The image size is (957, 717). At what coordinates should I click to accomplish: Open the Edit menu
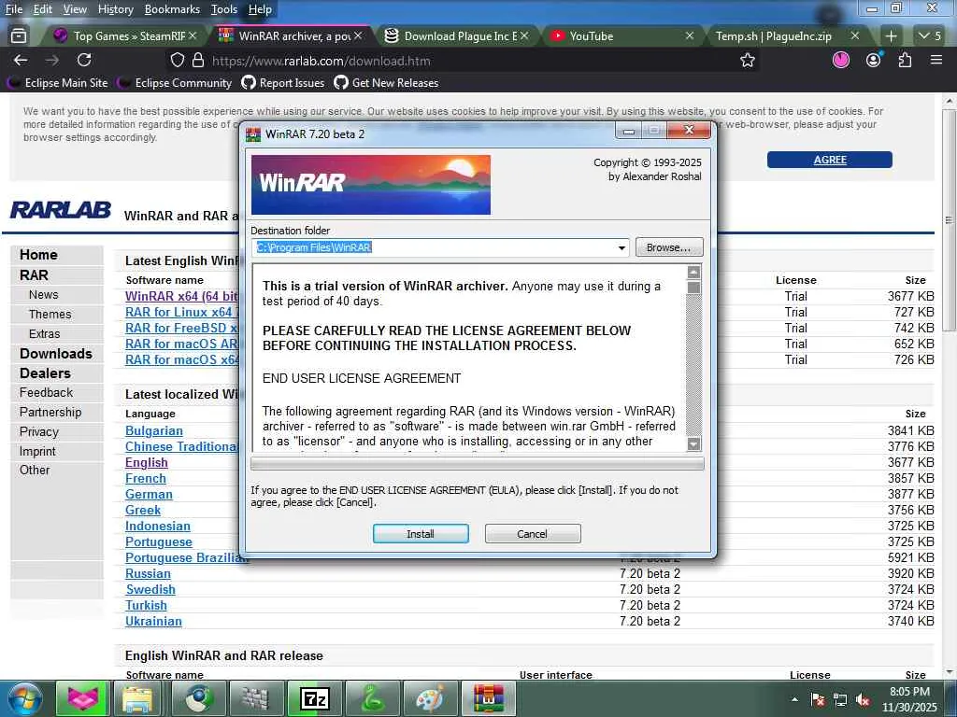pyautogui.click(x=43, y=9)
